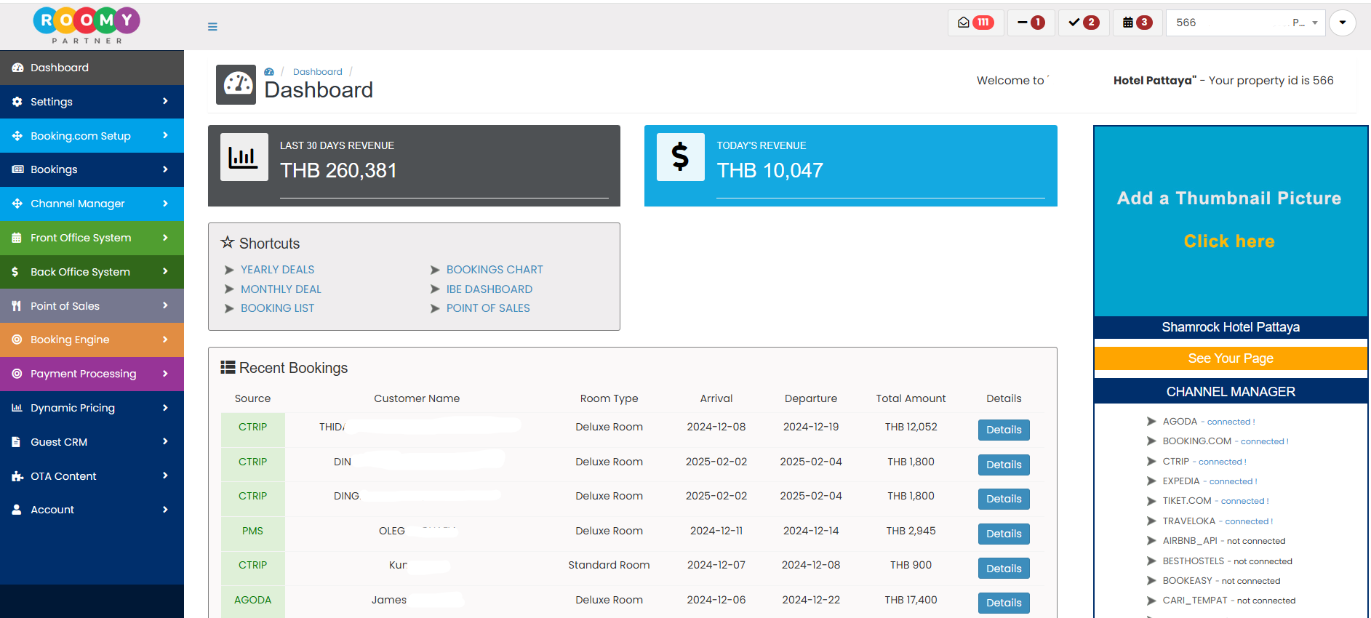Click the today's revenue dollar icon

(680, 157)
